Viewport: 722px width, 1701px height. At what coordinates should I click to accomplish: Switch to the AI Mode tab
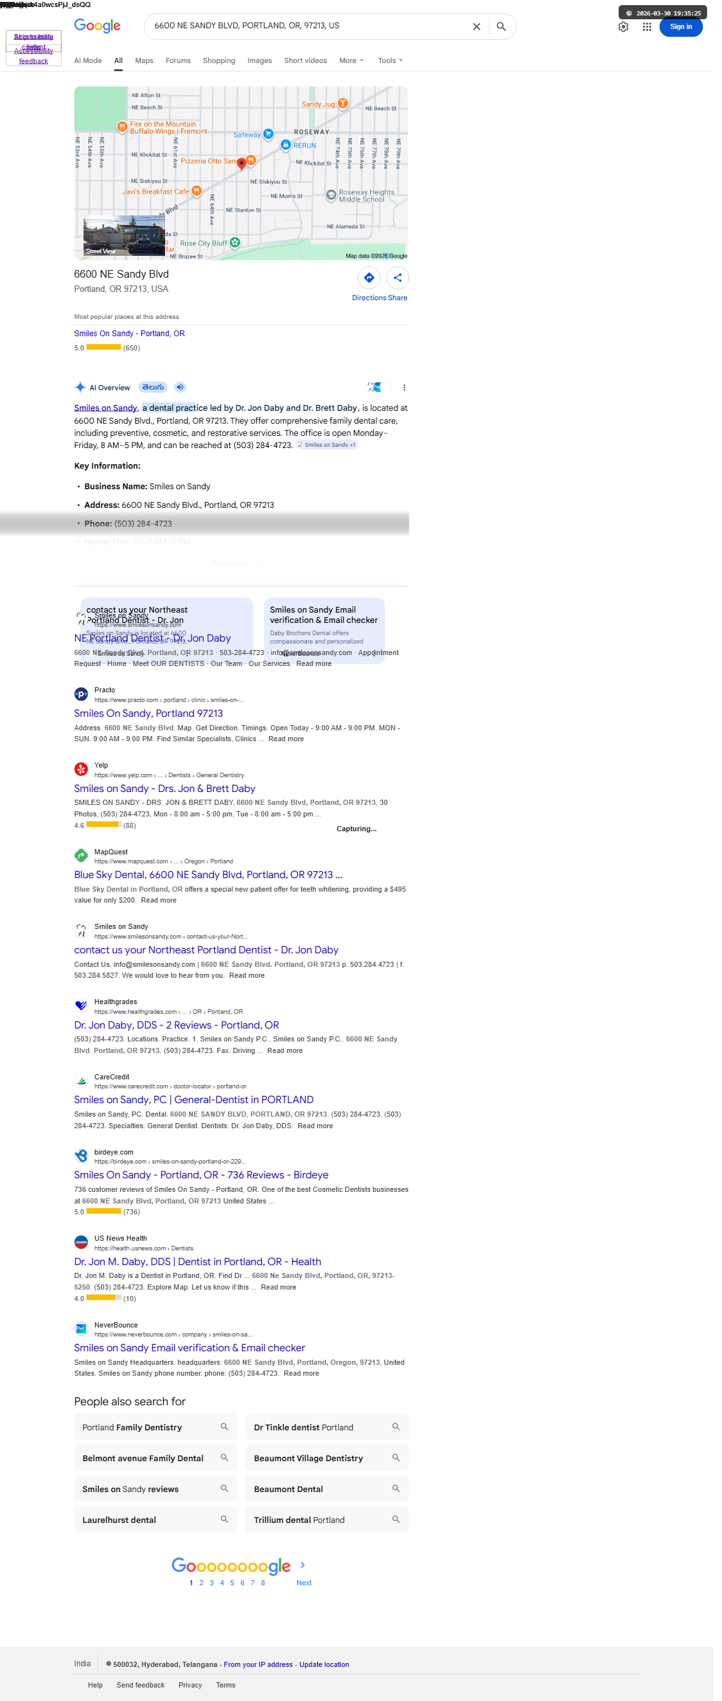click(x=88, y=60)
